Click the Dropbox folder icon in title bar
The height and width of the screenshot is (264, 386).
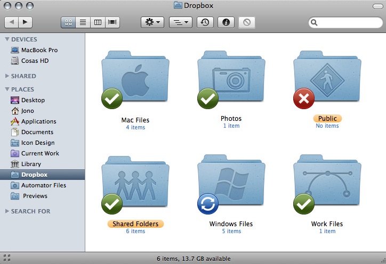pyautogui.click(x=178, y=5)
